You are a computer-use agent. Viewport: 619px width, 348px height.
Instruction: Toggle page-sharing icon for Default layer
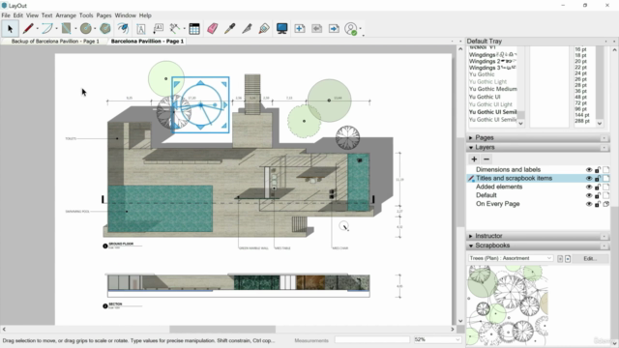point(606,195)
